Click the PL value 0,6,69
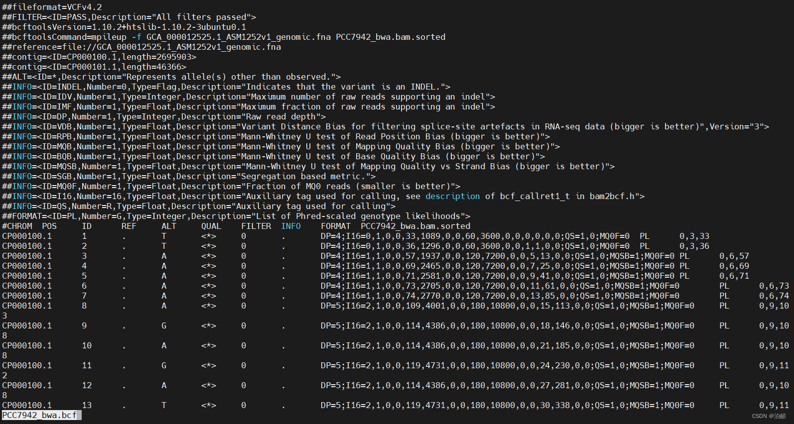 (734, 266)
